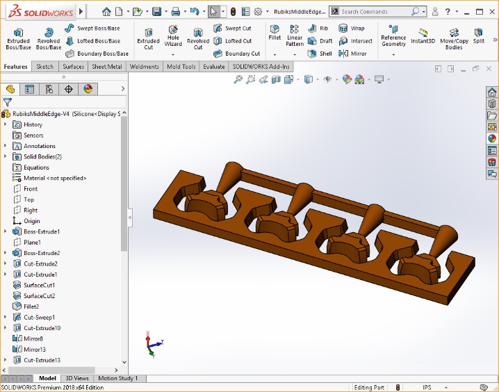Expand the Cut-Extrude10 feature
The width and height of the screenshot is (499, 392).
pyautogui.click(x=5, y=328)
